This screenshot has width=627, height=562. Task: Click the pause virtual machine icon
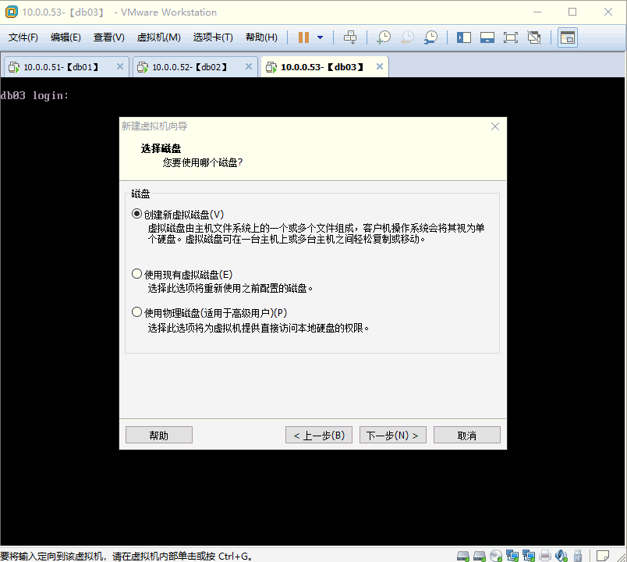pos(303,37)
